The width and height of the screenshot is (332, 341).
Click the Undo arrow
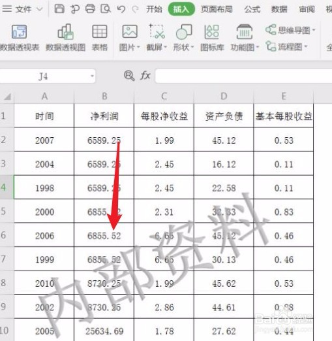pyautogui.click(x=121, y=9)
